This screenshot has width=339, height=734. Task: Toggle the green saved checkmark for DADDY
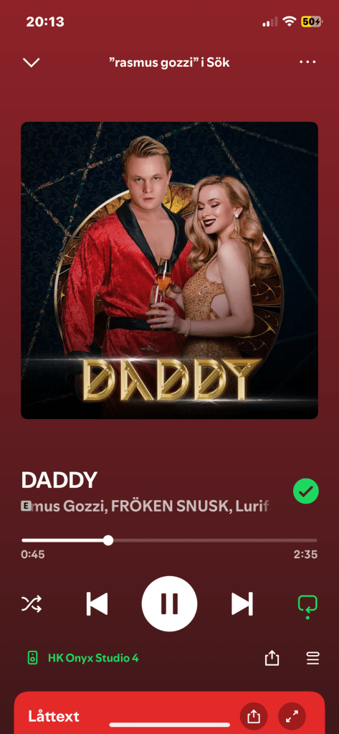tap(306, 491)
